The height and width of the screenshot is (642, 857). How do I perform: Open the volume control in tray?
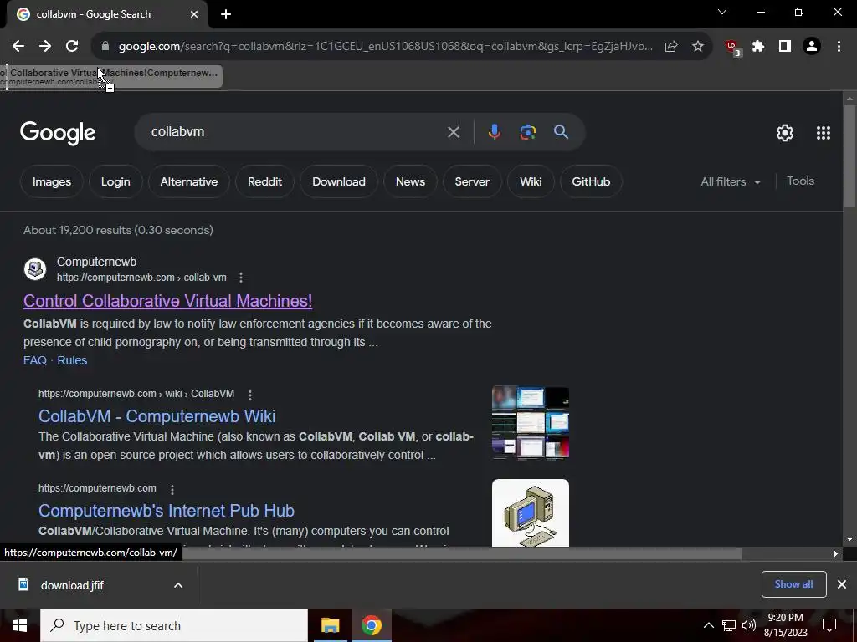pyautogui.click(x=749, y=625)
